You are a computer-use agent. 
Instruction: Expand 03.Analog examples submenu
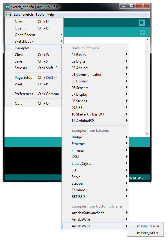coord(95,68)
